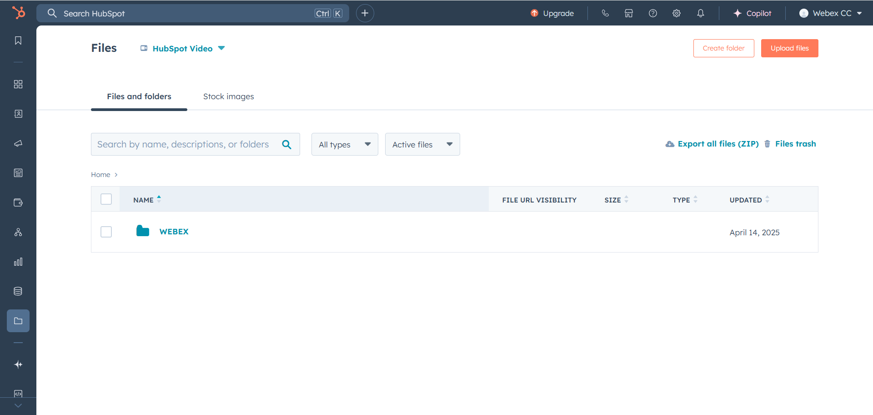Open the bookmarks icon in sidebar
Image resolution: width=873 pixels, height=415 pixels.
pyautogui.click(x=18, y=40)
